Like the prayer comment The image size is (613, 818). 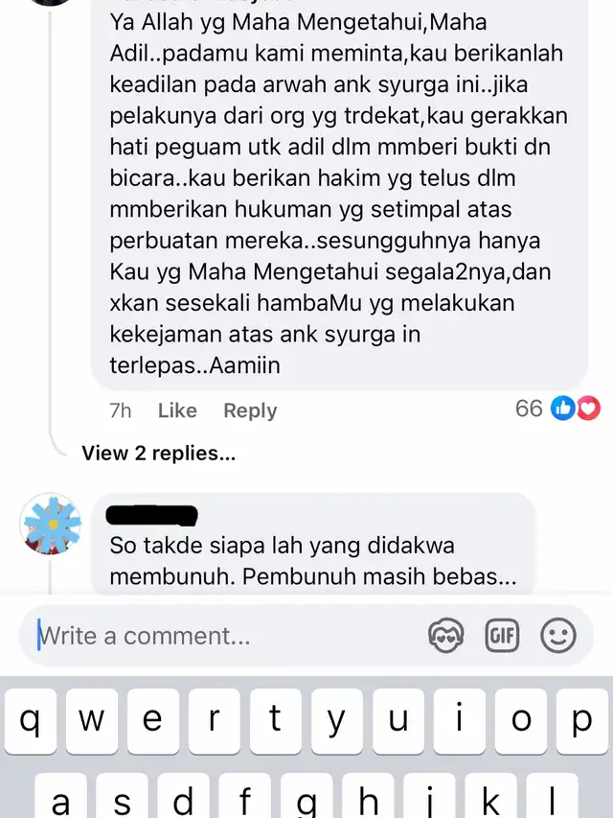(177, 410)
